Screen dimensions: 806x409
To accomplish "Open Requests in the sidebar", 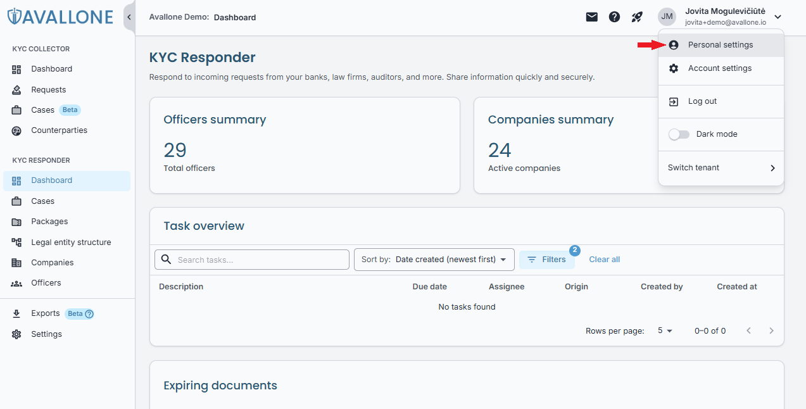I will point(67,90).
